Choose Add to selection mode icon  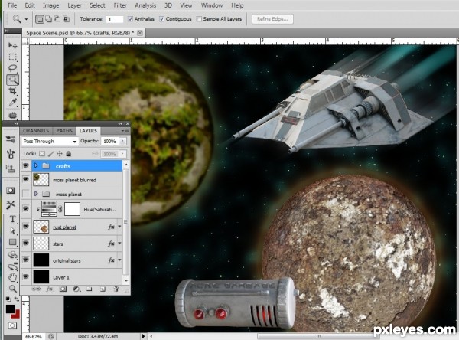(x=48, y=19)
